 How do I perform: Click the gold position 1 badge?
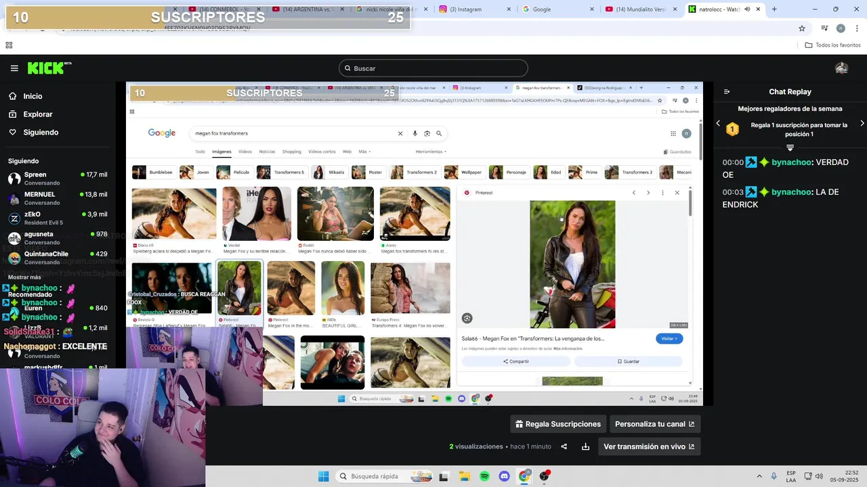tap(732, 129)
